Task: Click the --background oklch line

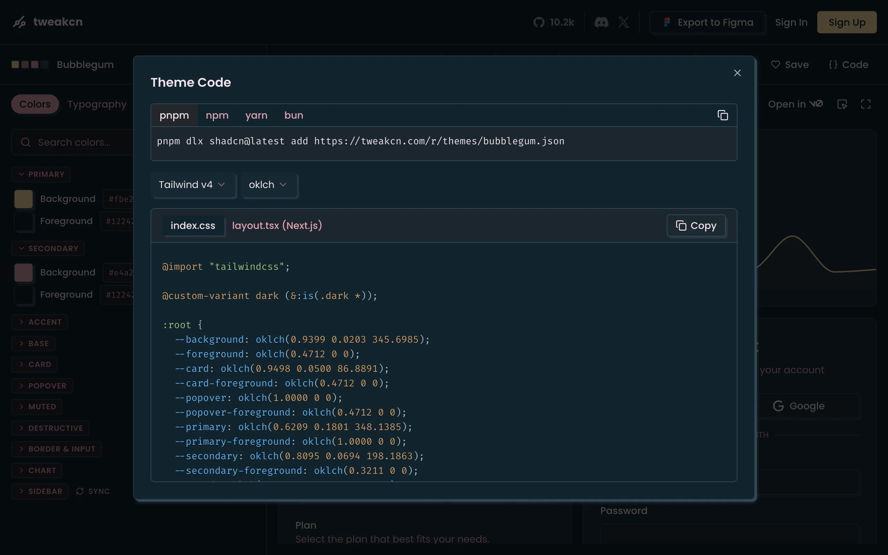Action: coord(302,340)
